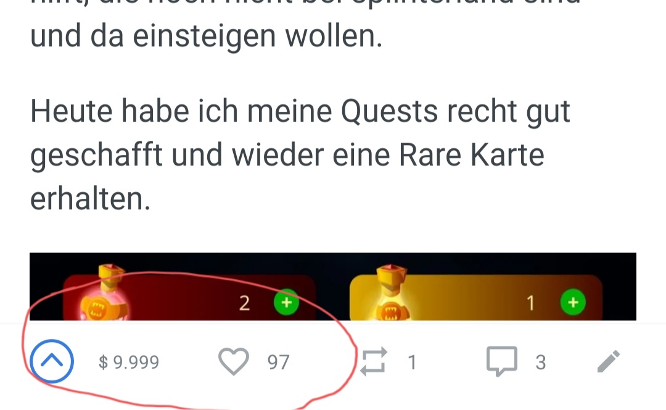Tap the gold potion bottle icon
The image size is (666, 410).
(390, 293)
